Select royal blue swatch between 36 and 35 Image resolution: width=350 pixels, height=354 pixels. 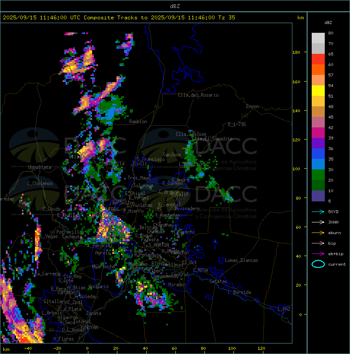[318, 153]
